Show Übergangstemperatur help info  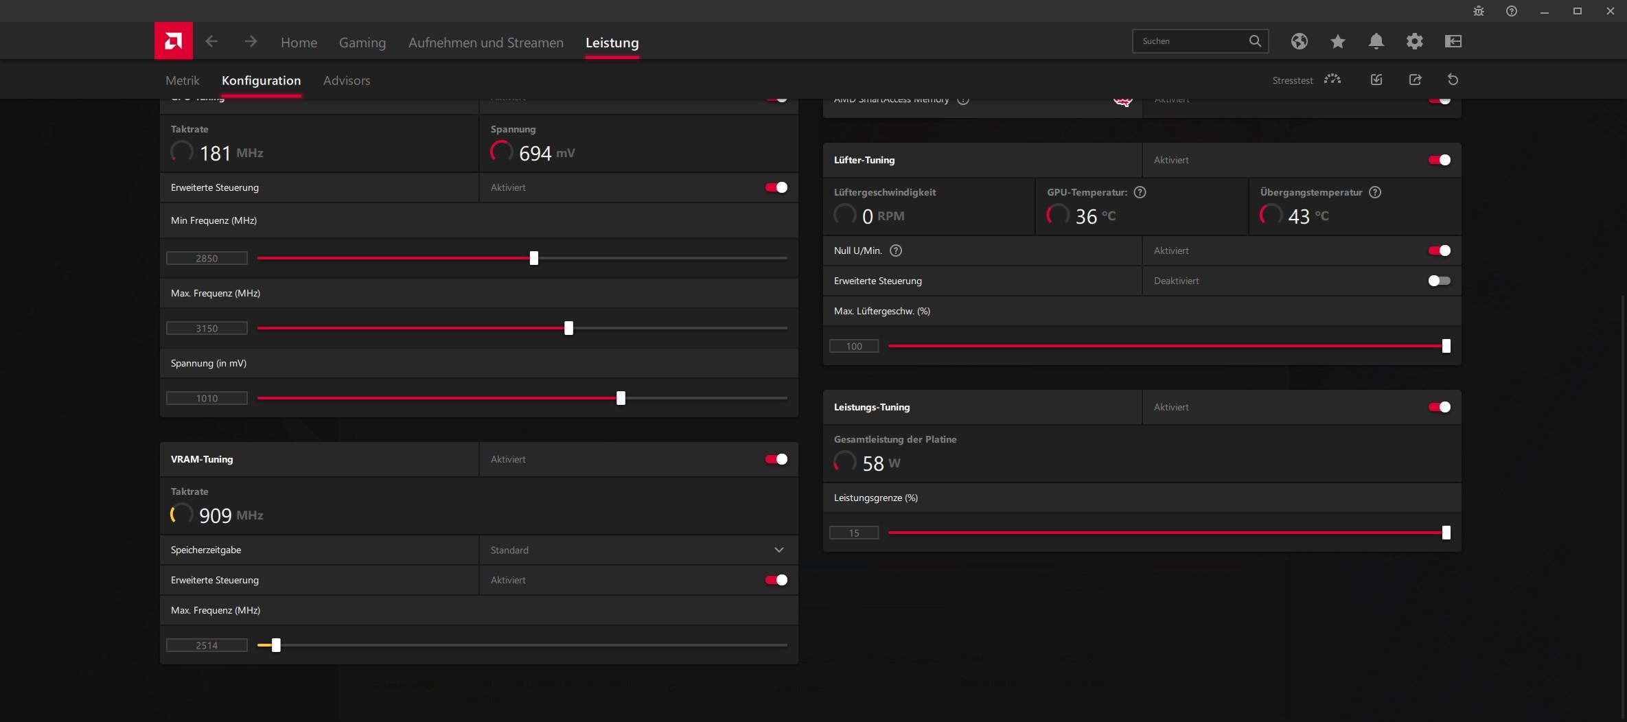tap(1375, 192)
